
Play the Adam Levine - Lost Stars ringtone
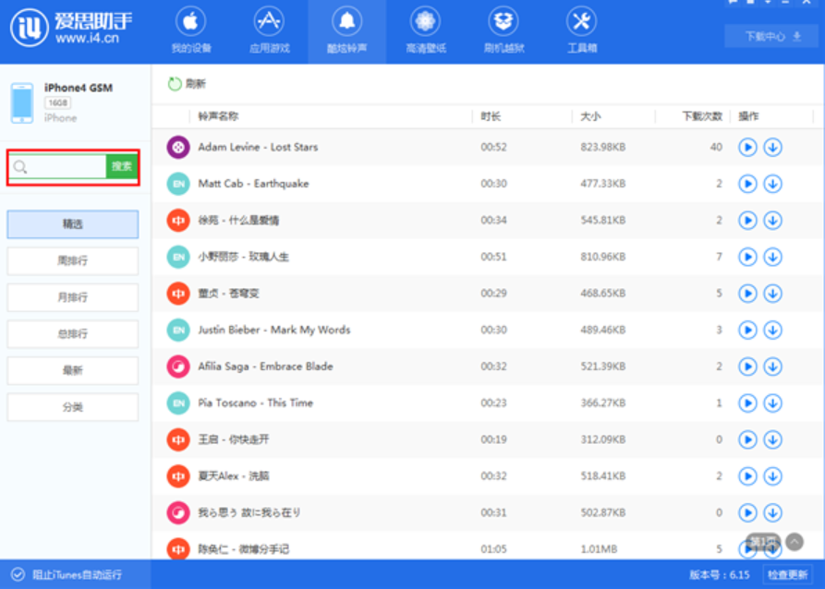click(x=747, y=148)
